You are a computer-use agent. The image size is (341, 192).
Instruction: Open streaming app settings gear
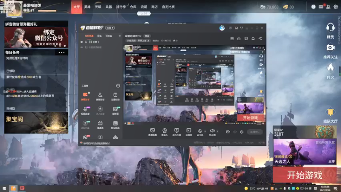(x=242, y=132)
